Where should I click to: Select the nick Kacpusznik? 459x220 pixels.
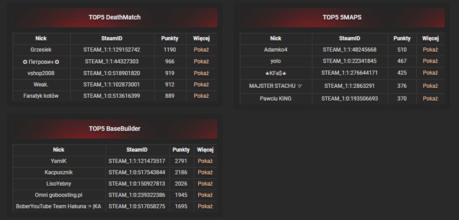pos(59,173)
